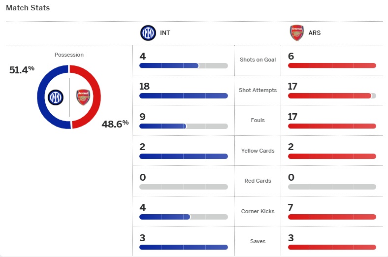The image size is (388, 257).
Task: Click the Possession label
Action: pyautogui.click(x=69, y=55)
